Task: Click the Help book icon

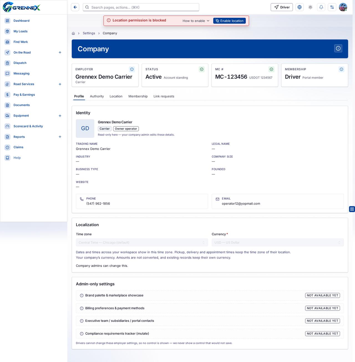Action: (x=7, y=158)
